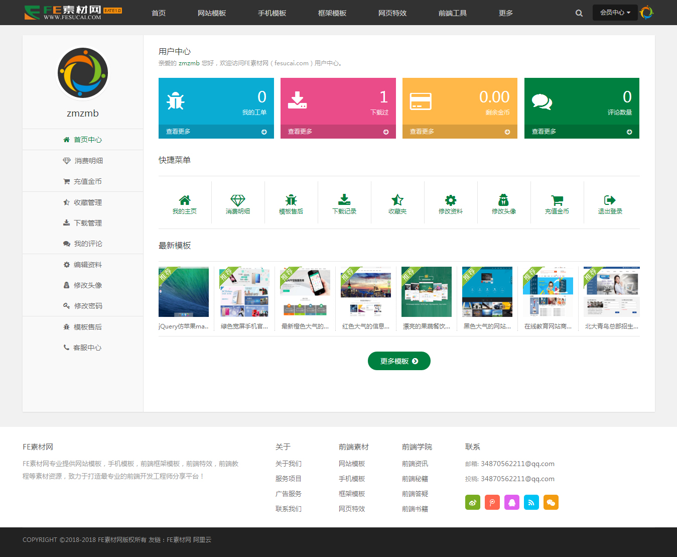Click the search magnifier icon in header
Screen dimensions: 677x557
(579, 13)
